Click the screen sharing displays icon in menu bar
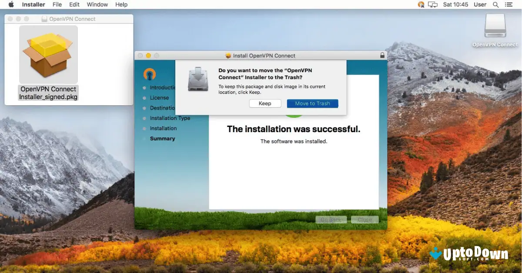Viewport: 522px width, 273px height. click(432, 4)
